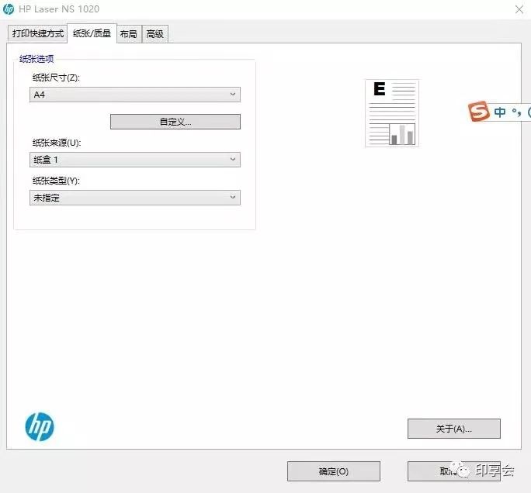Open the 关于(A)... dialog button
Image resolution: width=531 pixels, height=493 pixels.
454,429
